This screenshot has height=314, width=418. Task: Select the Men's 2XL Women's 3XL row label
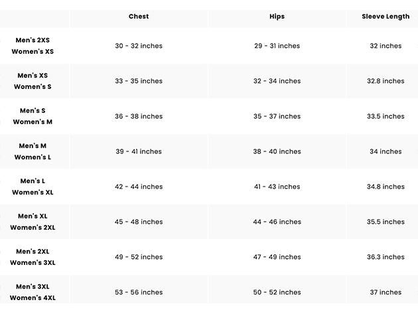coord(33,257)
